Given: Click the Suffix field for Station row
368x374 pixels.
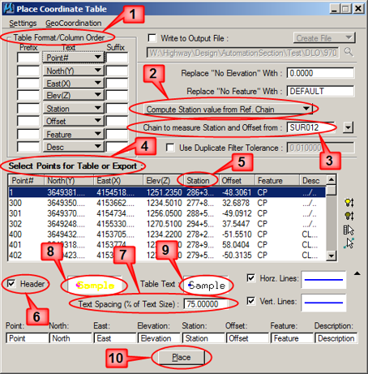Looking at the screenshot, I should click(117, 109).
